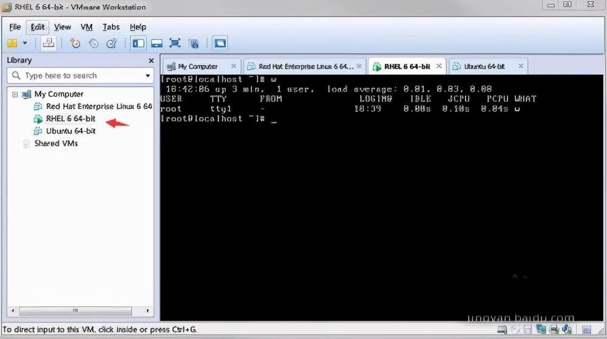Click the console view toolbar icon
607x339 pixels.
[x=220, y=43]
